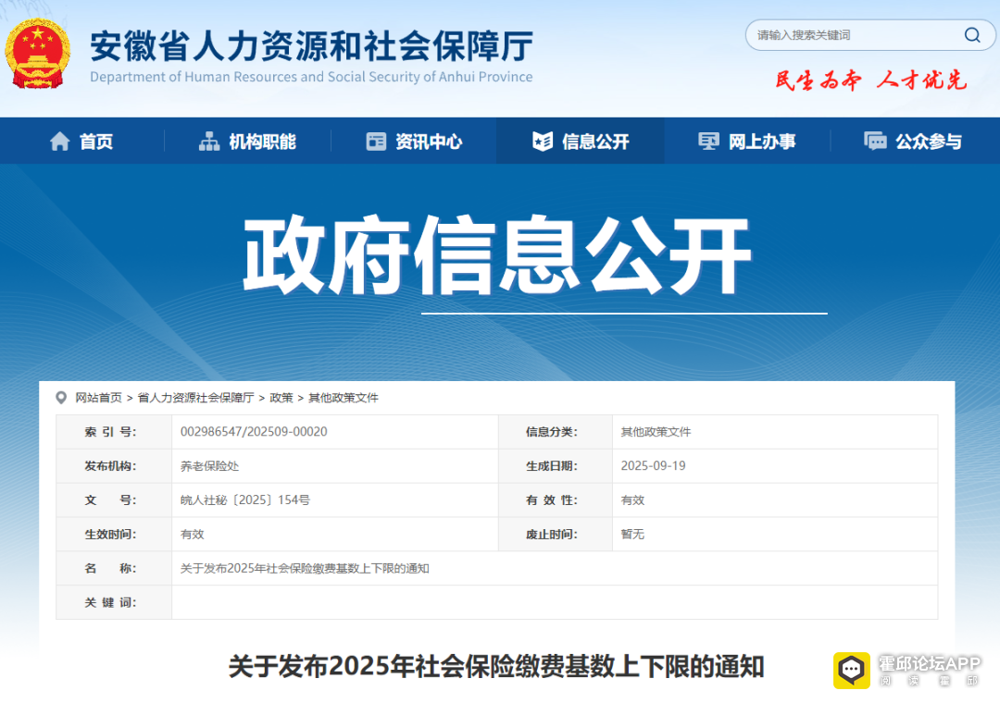Open the 首页 nav item
This screenshot has height=703, width=1000.
[x=82, y=141]
